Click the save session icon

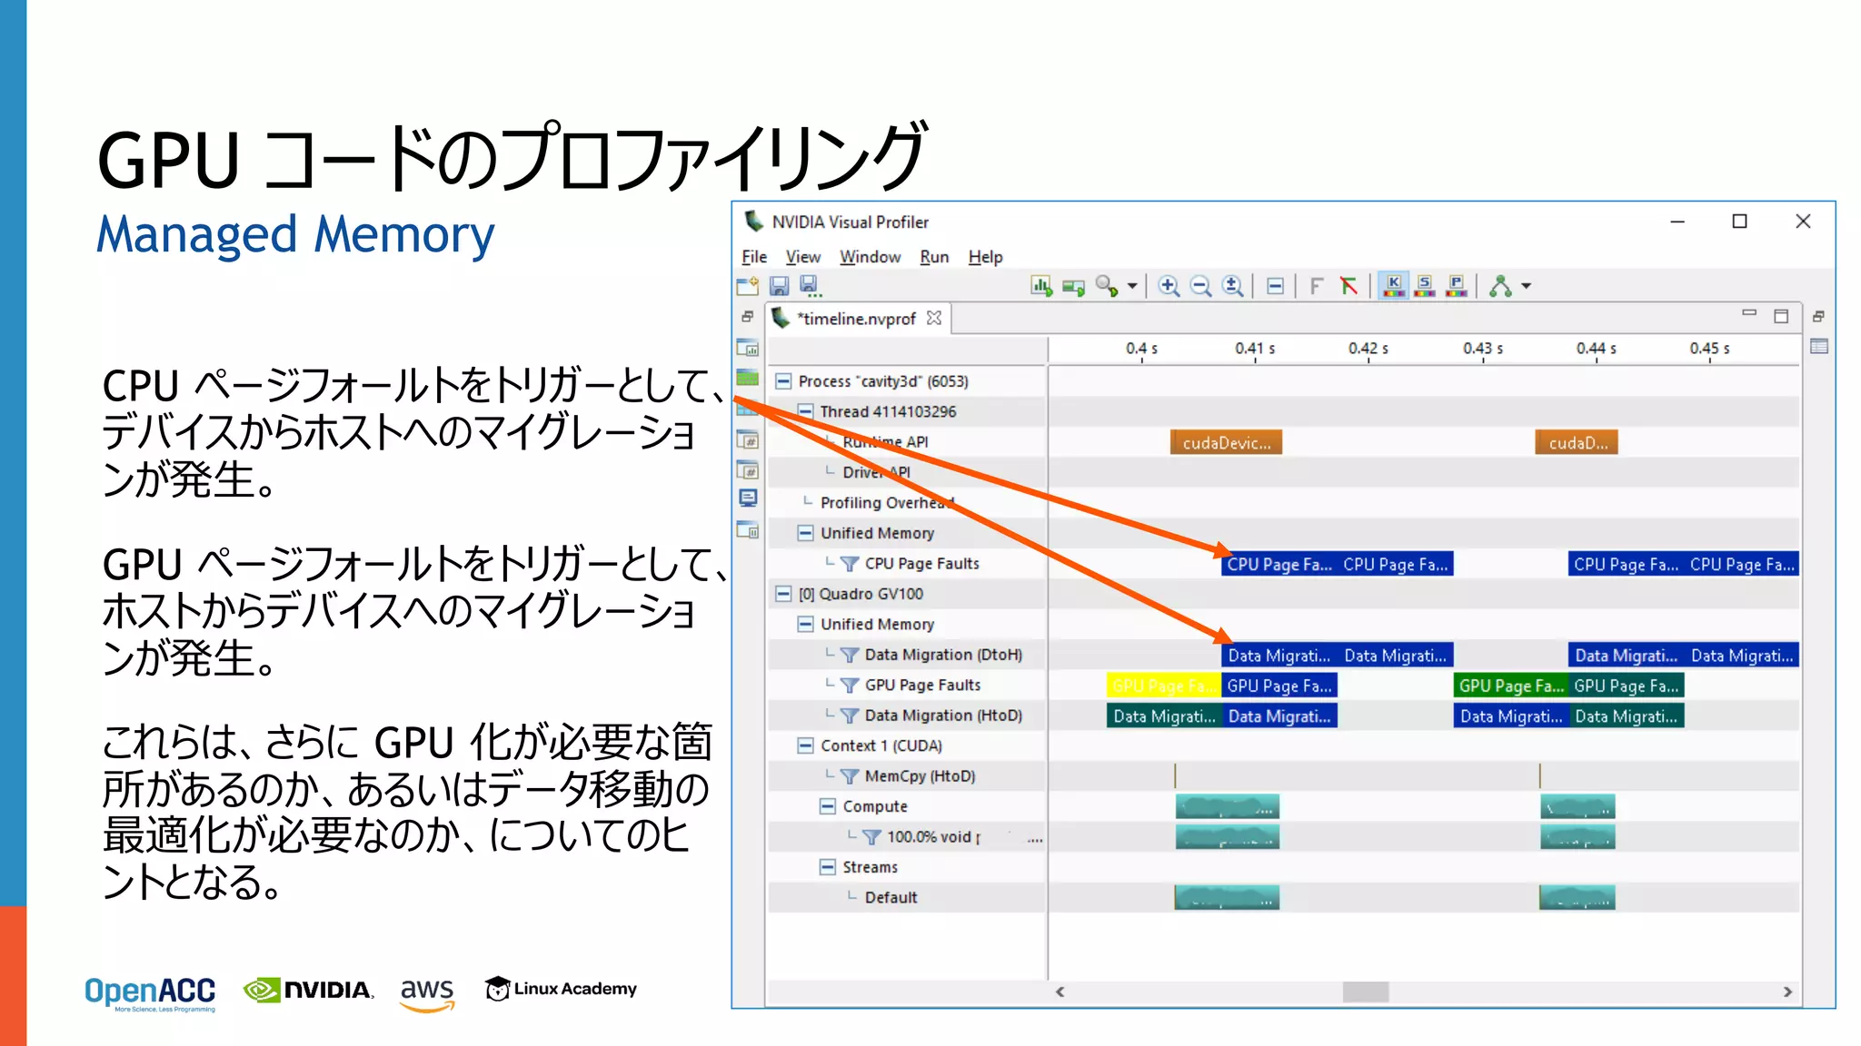[779, 286]
